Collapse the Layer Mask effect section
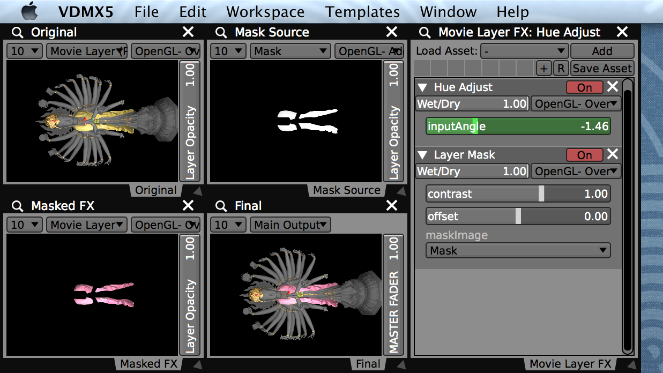The height and width of the screenshot is (373, 663). pyautogui.click(x=422, y=155)
